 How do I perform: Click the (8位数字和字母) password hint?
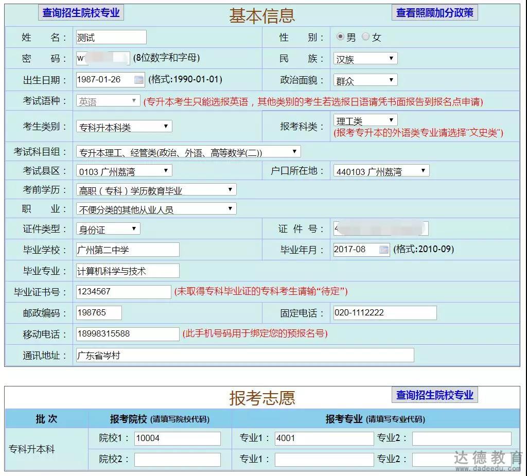[x=167, y=58]
